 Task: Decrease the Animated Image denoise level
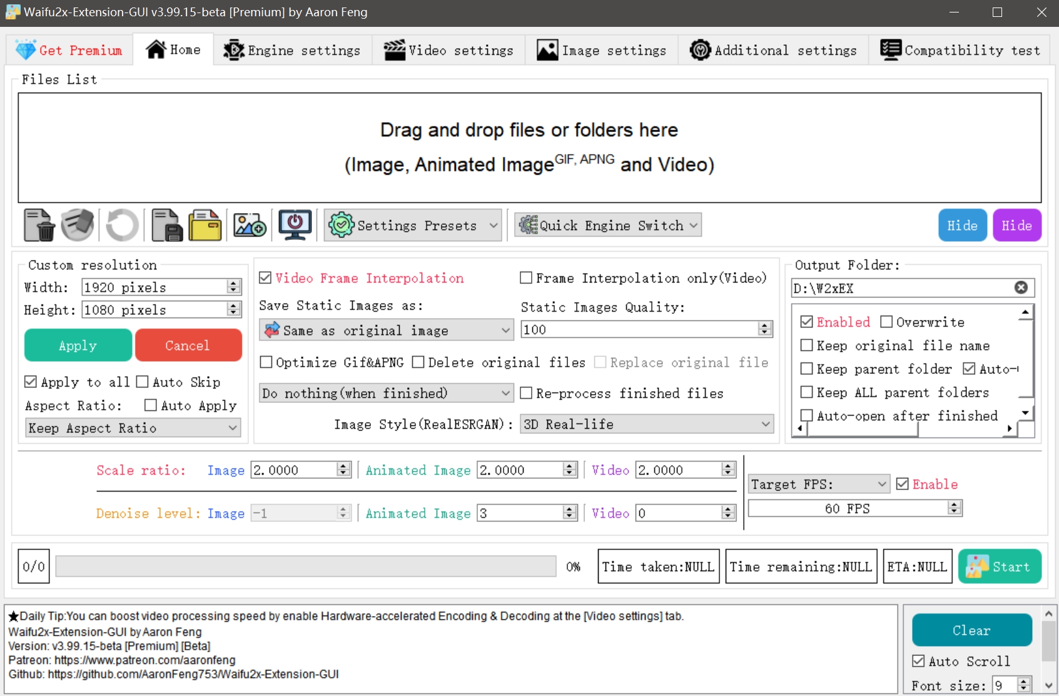click(x=570, y=517)
